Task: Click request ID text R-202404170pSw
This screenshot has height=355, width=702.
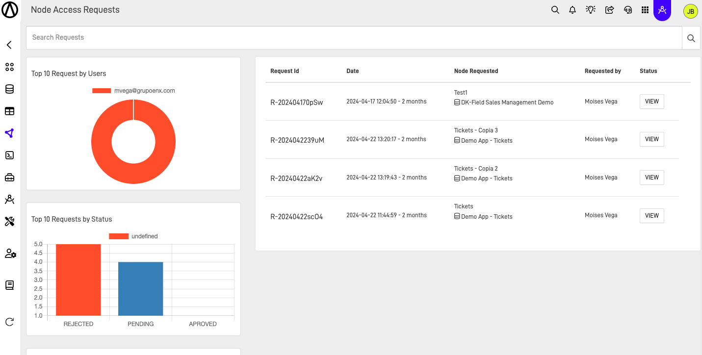Action: coord(297,102)
